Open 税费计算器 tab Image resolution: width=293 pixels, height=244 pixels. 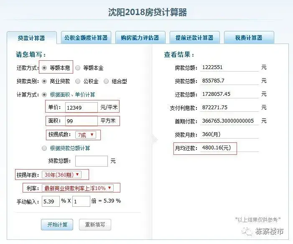click(x=249, y=38)
